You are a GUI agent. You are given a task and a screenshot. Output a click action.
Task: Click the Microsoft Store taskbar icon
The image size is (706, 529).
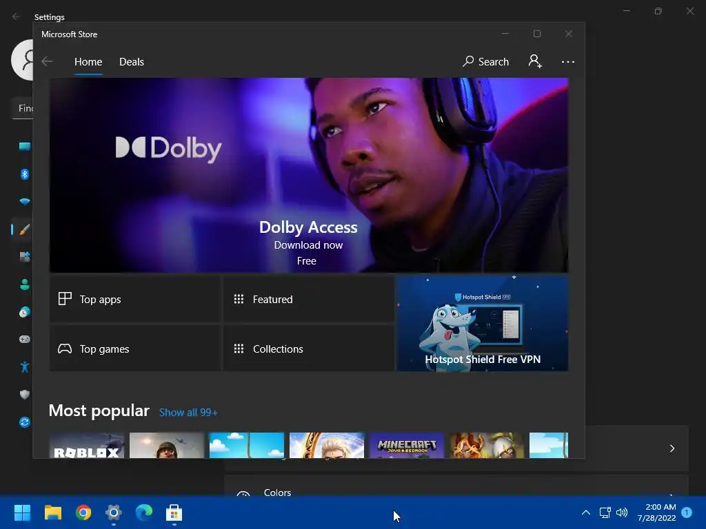coord(174,512)
